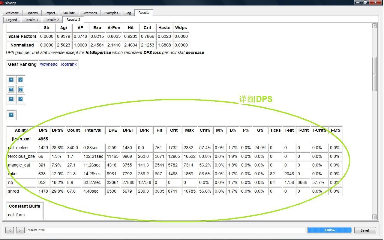Click the 100% progress bar
The image size is (384, 240).
tap(329, 230)
